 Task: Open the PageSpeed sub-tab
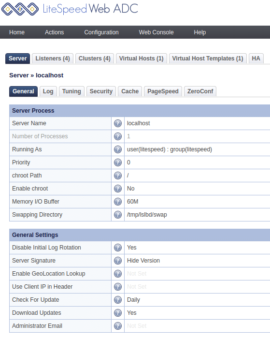pyautogui.click(x=163, y=91)
